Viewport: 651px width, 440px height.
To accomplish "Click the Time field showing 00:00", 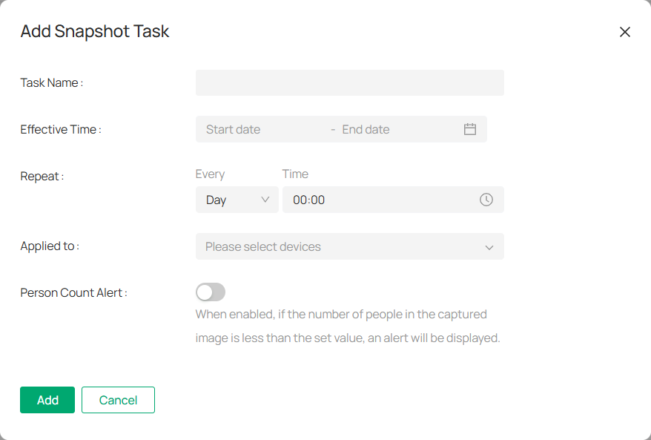I will [371, 199].
